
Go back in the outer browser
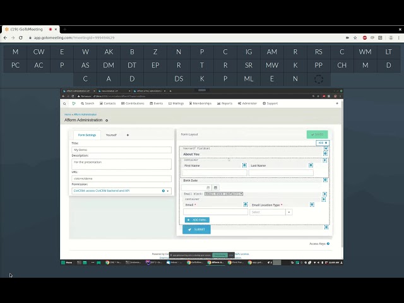click(x=5, y=38)
